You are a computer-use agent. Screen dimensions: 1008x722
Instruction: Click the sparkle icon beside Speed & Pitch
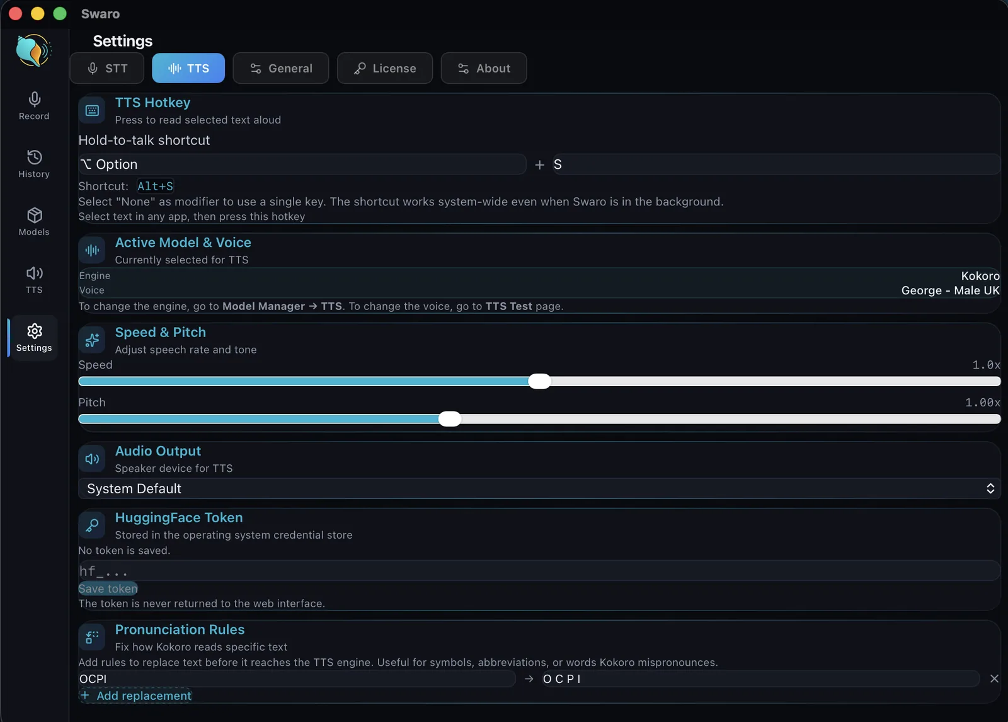[x=92, y=340]
